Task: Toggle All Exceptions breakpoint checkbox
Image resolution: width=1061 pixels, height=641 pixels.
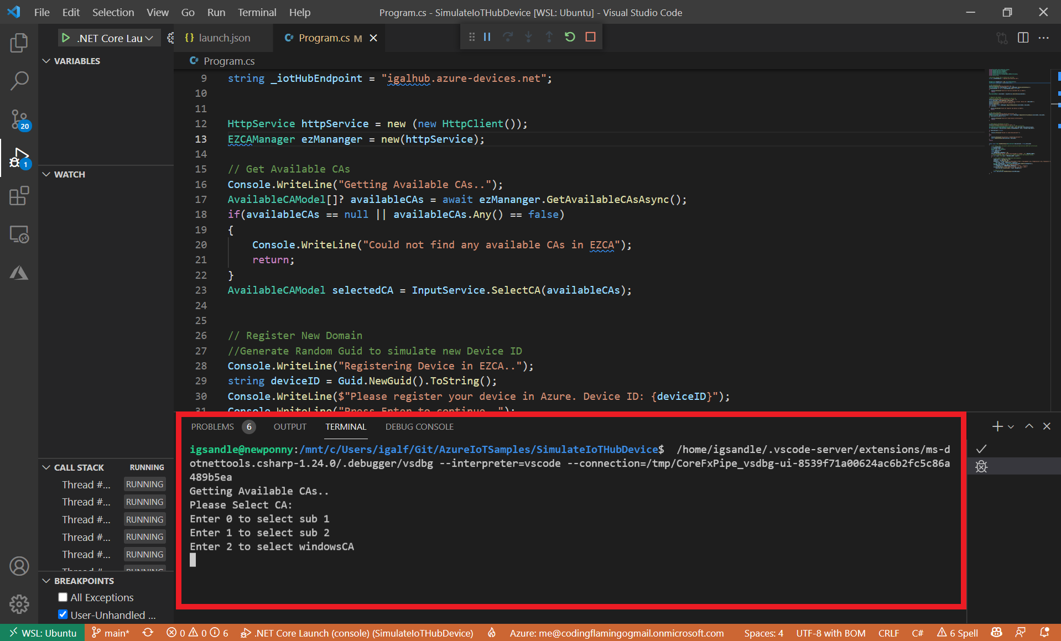Action: point(63,597)
